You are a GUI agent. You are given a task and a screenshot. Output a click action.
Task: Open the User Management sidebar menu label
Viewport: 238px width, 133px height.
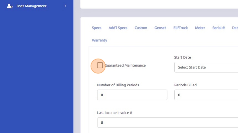point(32,6)
